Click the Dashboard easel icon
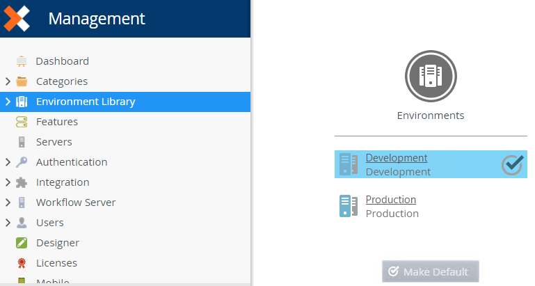 (22, 61)
